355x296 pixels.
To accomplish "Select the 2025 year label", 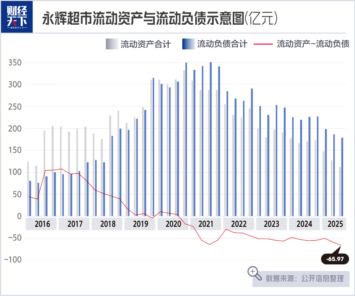I will tap(335, 224).
